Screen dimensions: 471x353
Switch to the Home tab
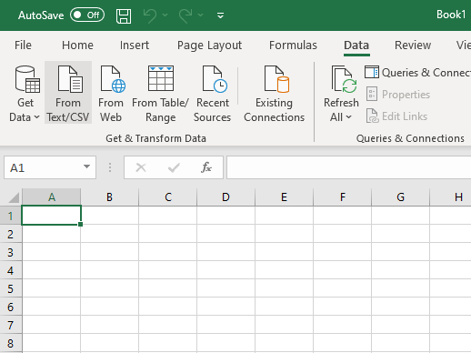pos(77,45)
